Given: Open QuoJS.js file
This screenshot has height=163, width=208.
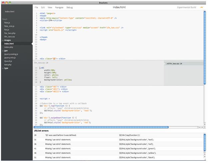Looking at the screenshot, I should tap(8, 61).
